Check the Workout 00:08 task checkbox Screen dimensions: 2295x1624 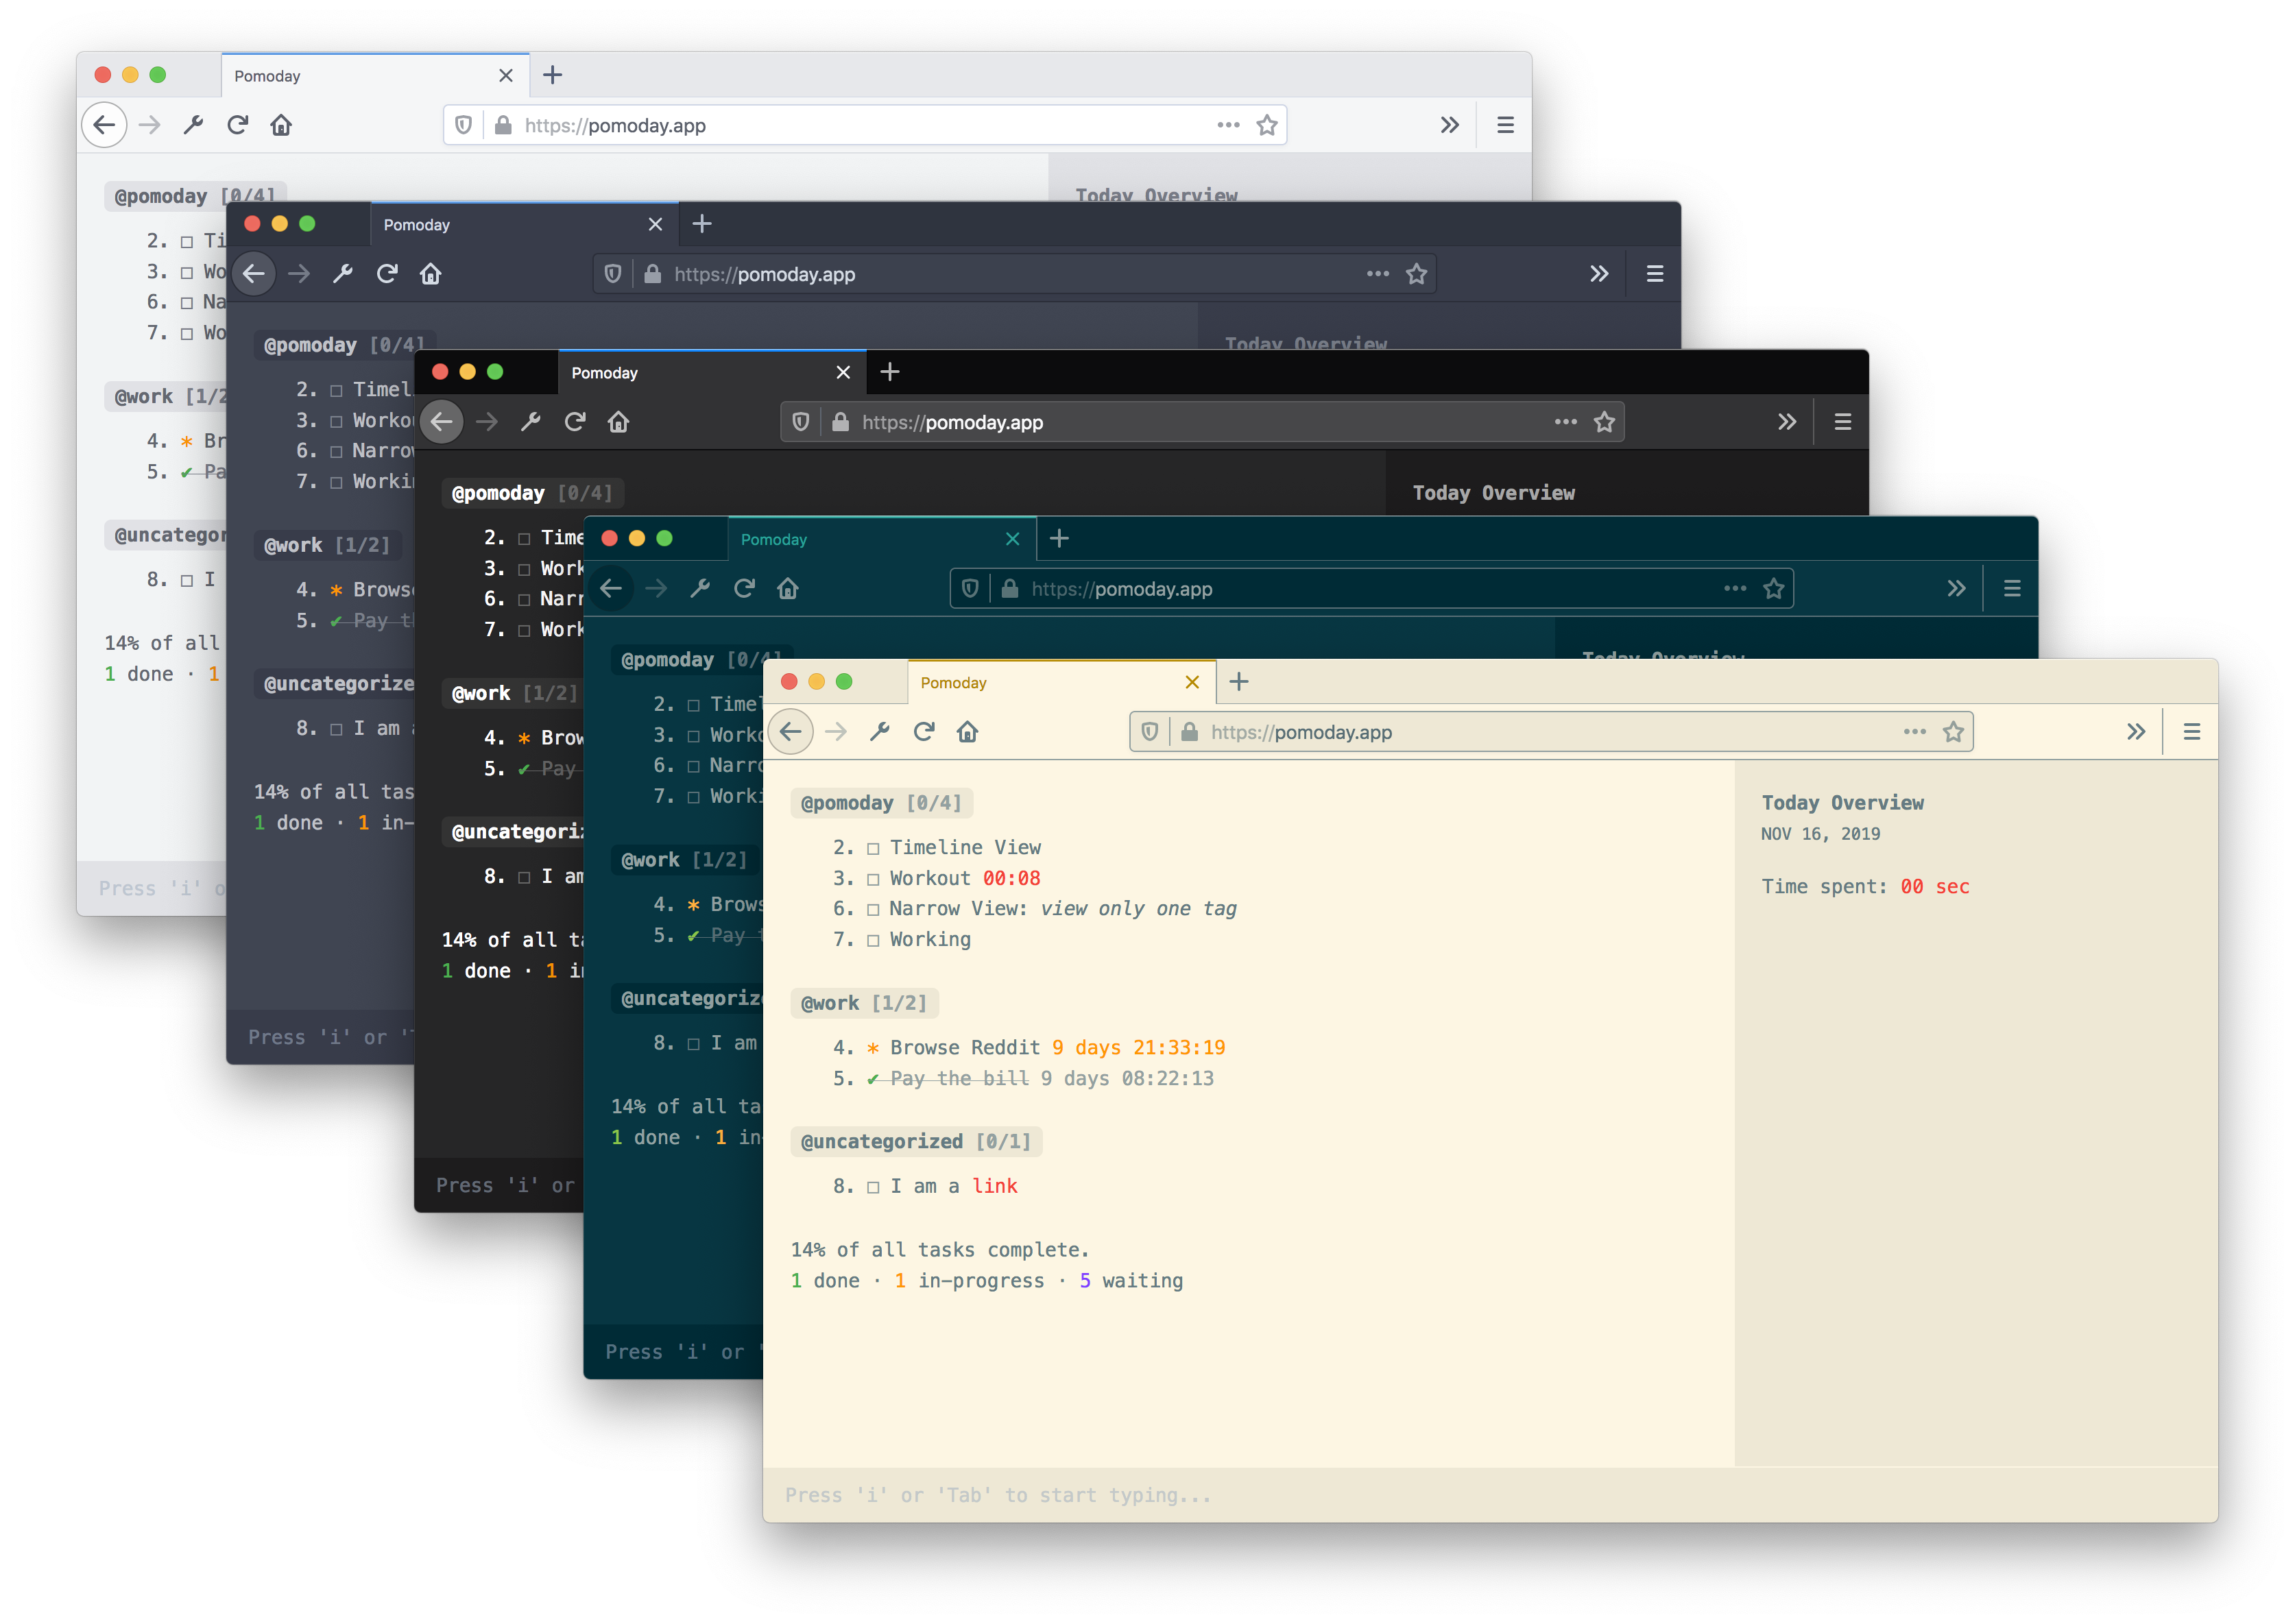(x=873, y=880)
